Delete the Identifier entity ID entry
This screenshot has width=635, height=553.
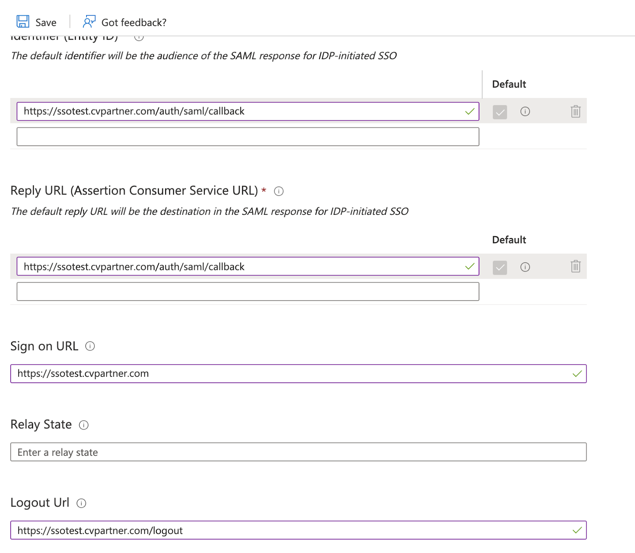(575, 112)
